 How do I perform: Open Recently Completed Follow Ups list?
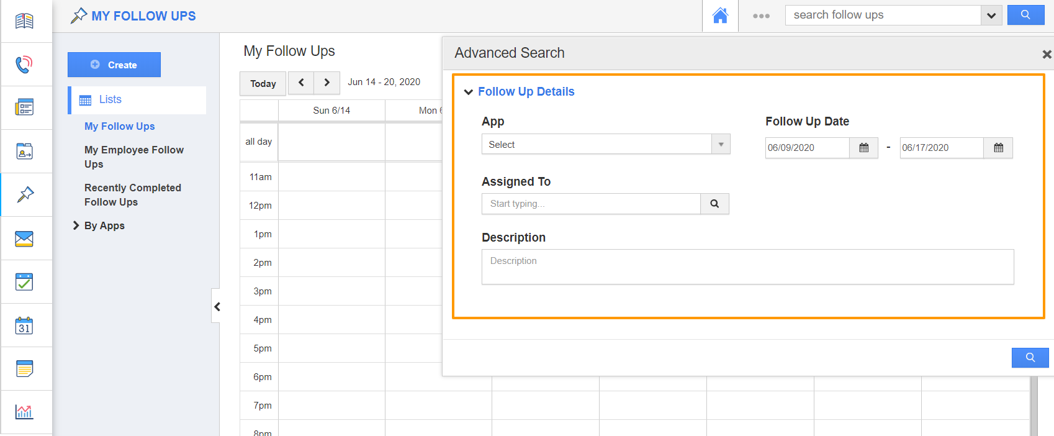[132, 195]
